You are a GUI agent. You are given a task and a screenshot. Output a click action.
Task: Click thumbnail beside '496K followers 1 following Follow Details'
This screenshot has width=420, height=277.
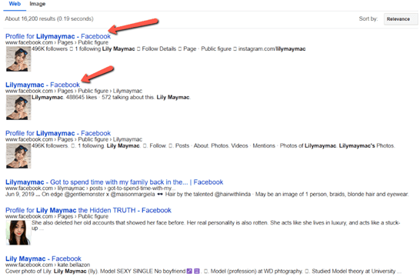pyautogui.click(x=18, y=59)
